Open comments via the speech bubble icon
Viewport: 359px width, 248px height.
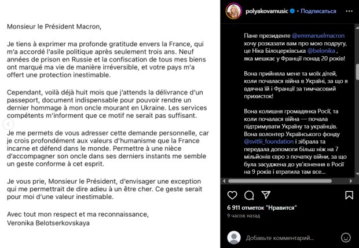click(247, 194)
